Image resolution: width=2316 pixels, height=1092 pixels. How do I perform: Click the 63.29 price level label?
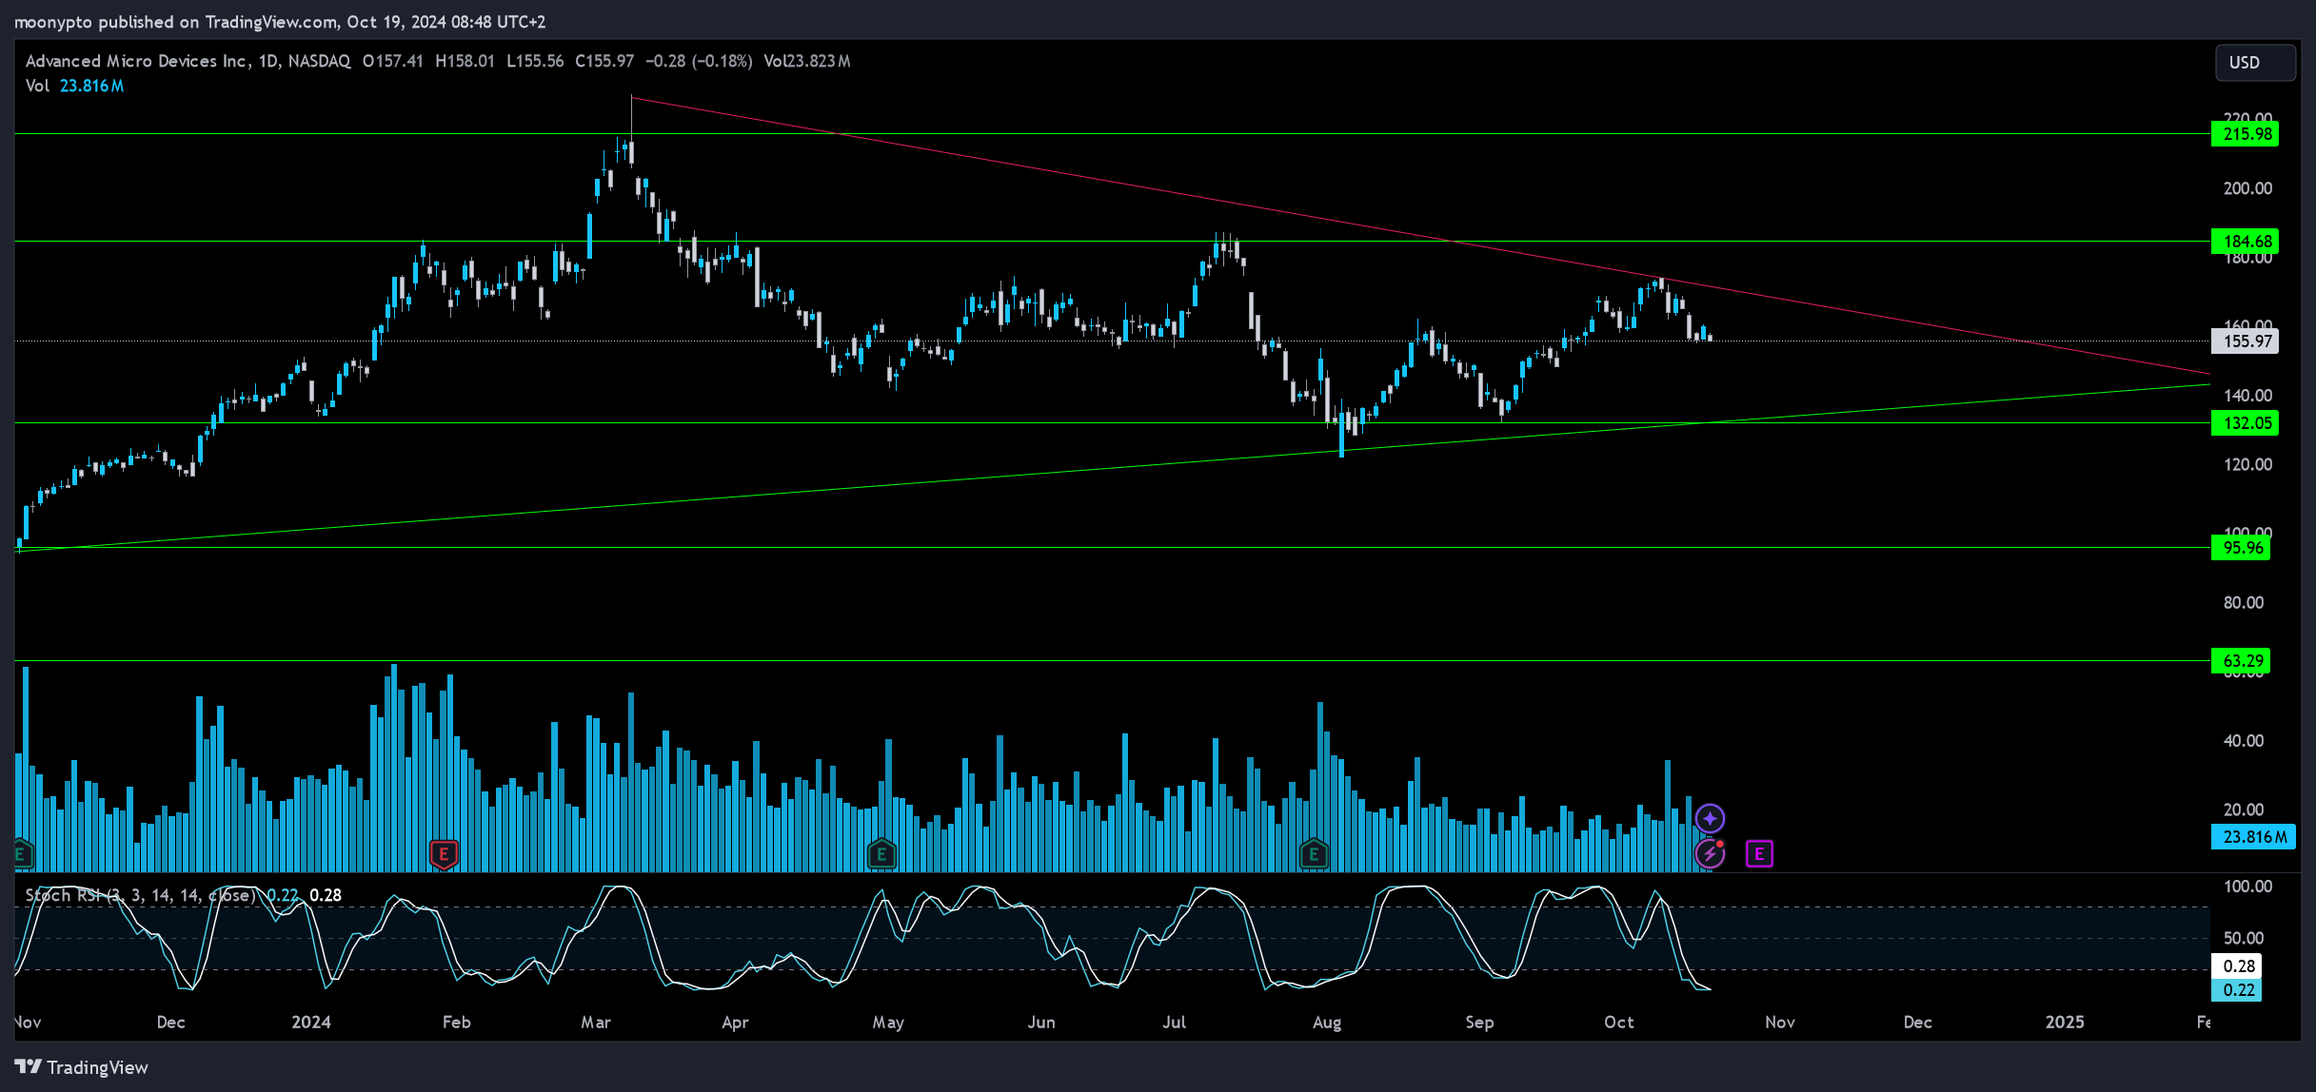pyautogui.click(x=2241, y=661)
